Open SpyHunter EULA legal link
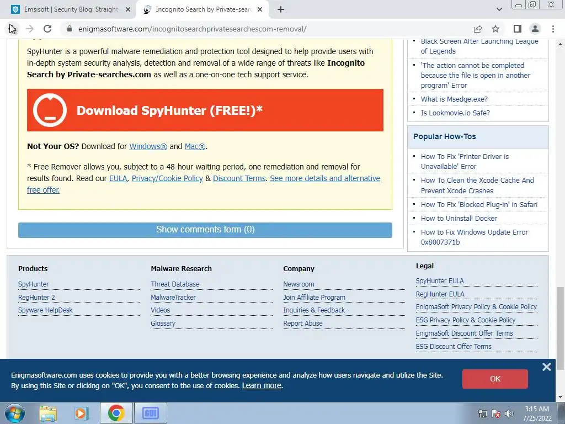This screenshot has height=424, width=565. 440,281
